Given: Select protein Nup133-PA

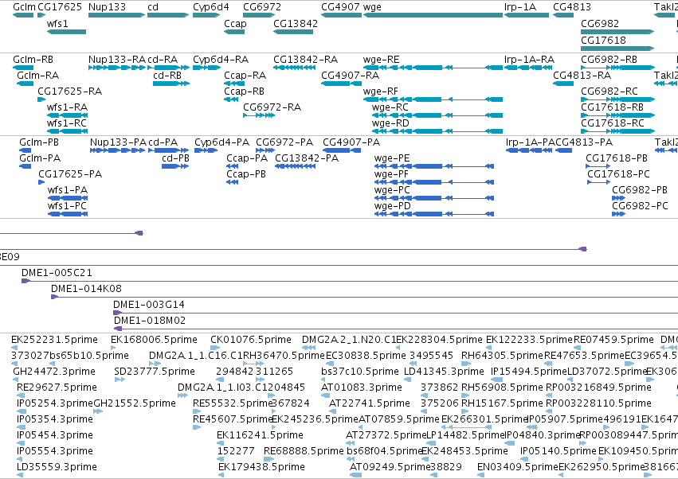Looking at the screenshot, I should click(x=117, y=150).
